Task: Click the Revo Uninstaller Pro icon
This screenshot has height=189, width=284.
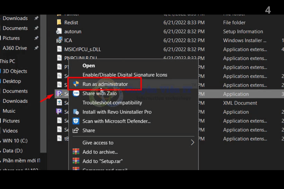Action: [76, 112]
